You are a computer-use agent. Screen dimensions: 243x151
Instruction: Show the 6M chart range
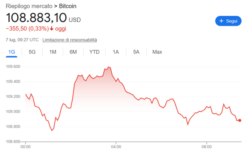(73, 52)
